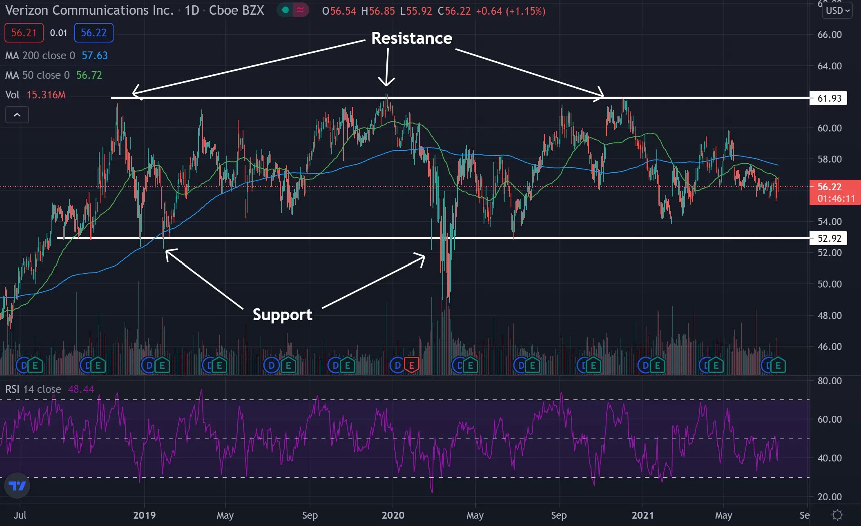Open the USD currency dropdown
This screenshot has width=861, height=526.
(837, 11)
